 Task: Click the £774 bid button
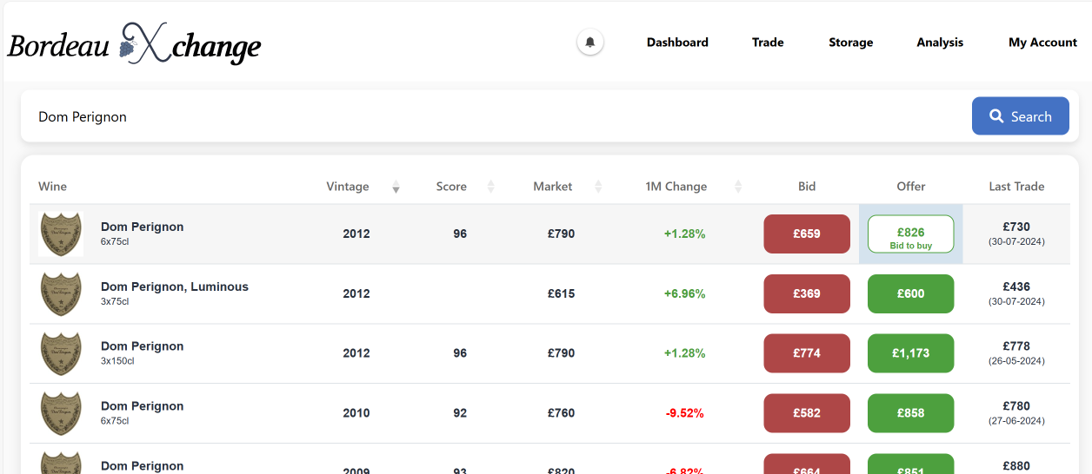(x=807, y=353)
